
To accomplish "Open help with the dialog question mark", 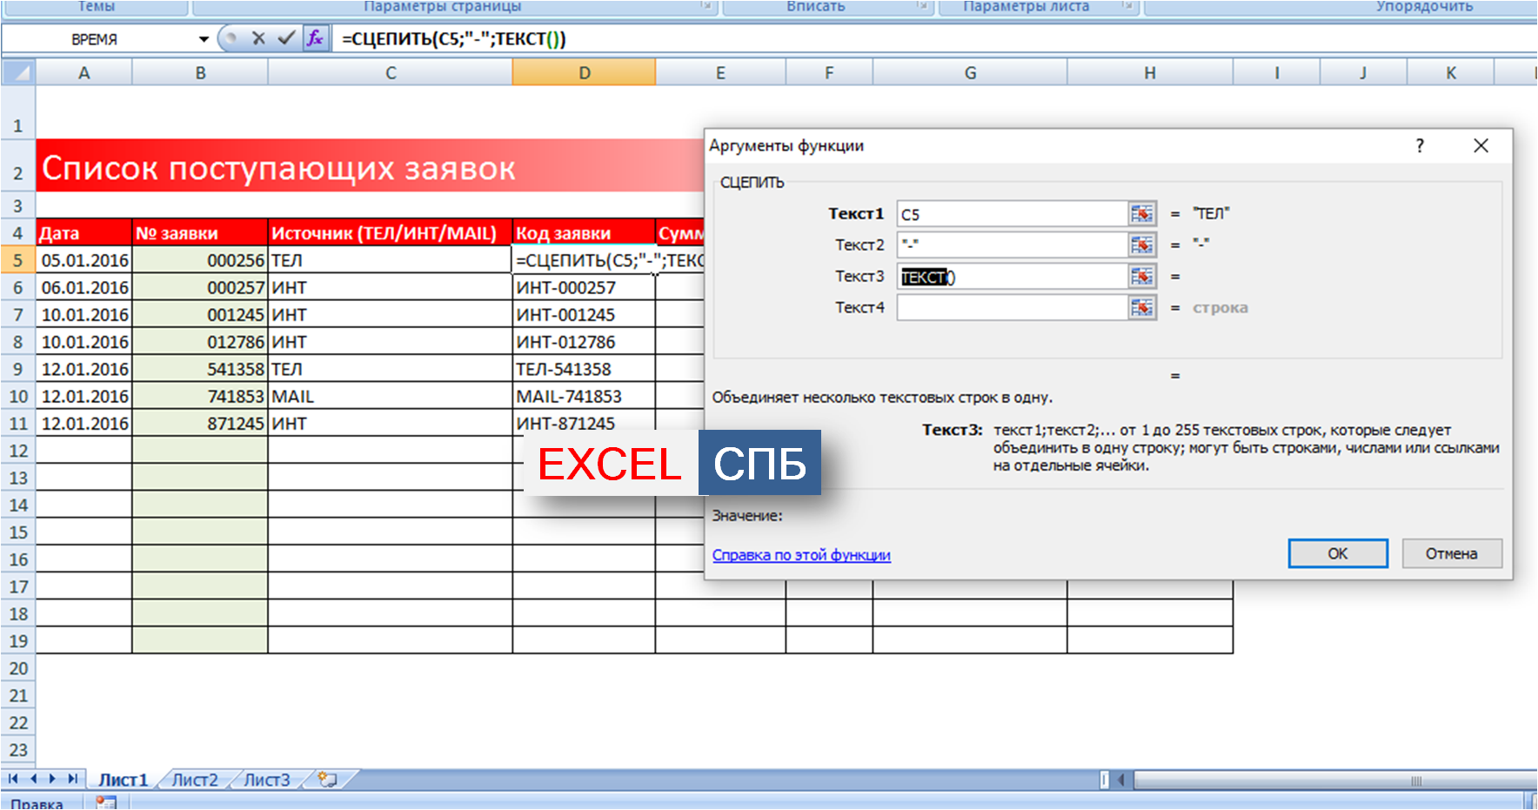I will (1420, 146).
